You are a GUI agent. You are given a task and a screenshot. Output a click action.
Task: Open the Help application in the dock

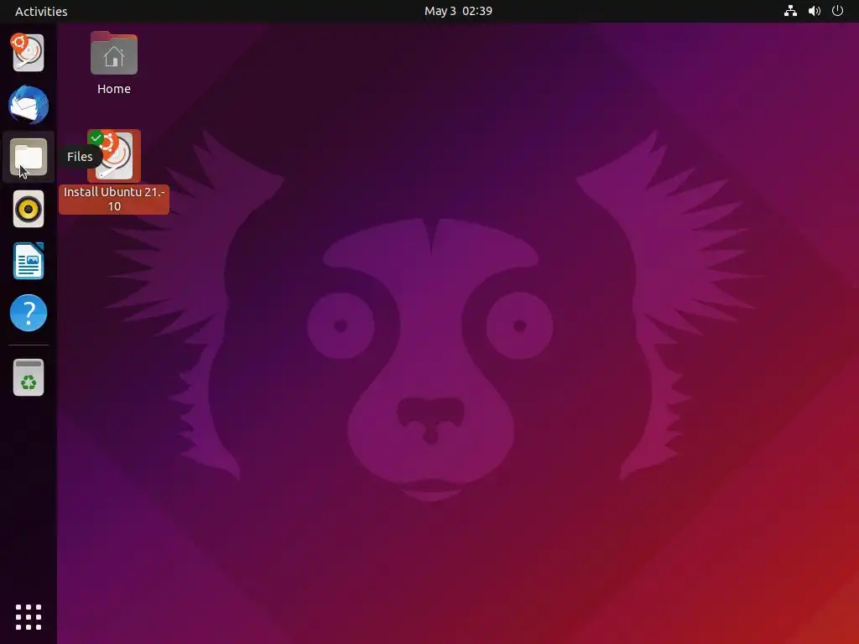click(x=28, y=314)
